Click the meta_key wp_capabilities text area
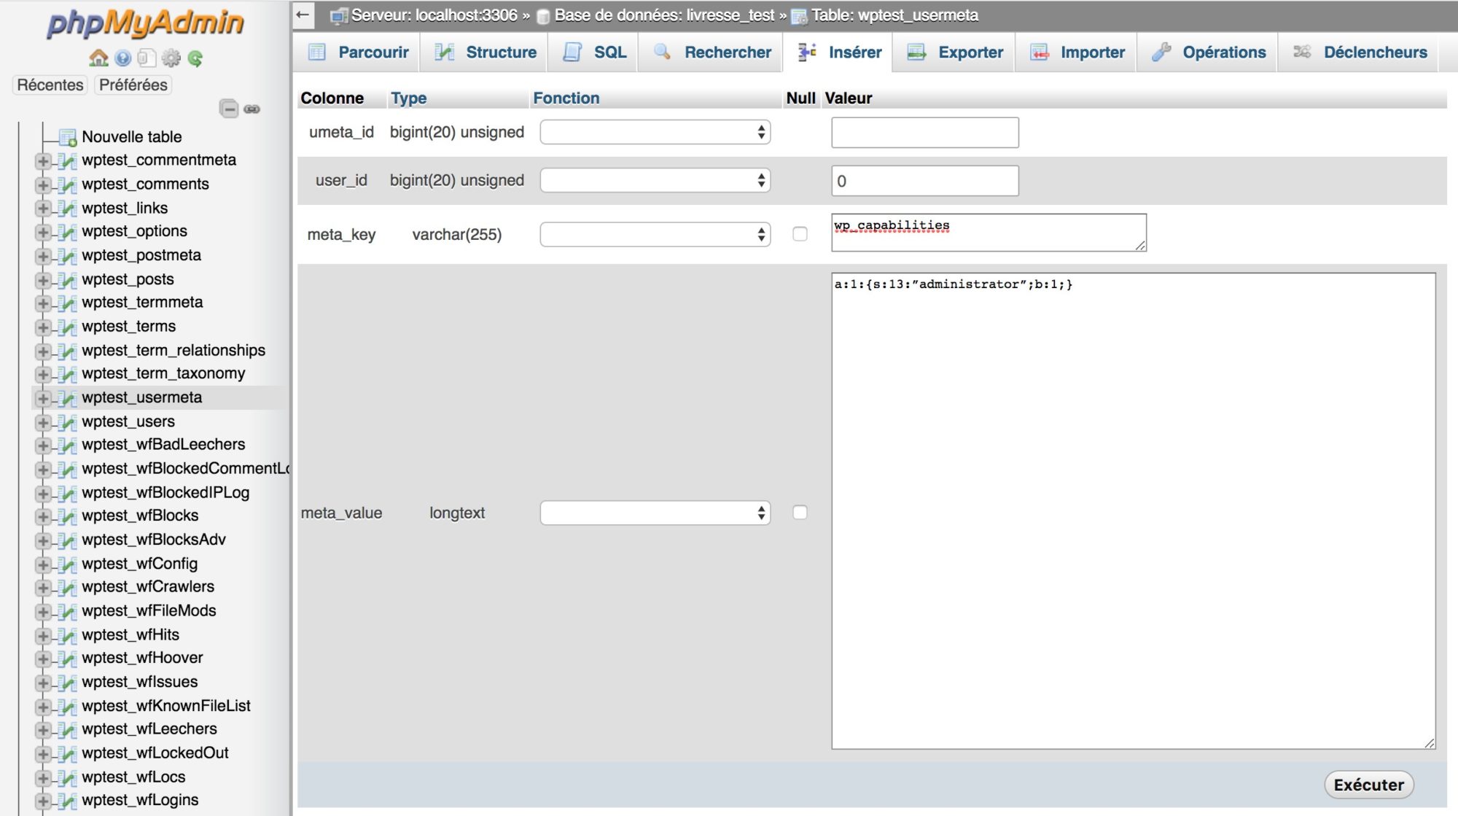The height and width of the screenshot is (816, 1458). (x=989, y=233)
